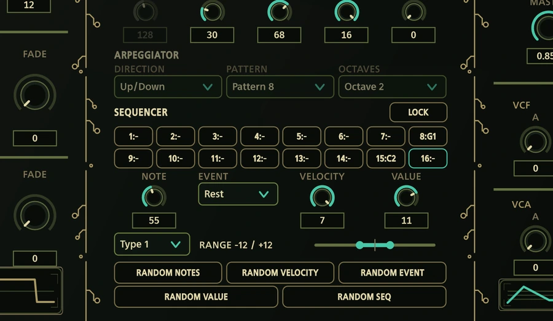Click the RANDOM NOTES button

pos(168,272)
